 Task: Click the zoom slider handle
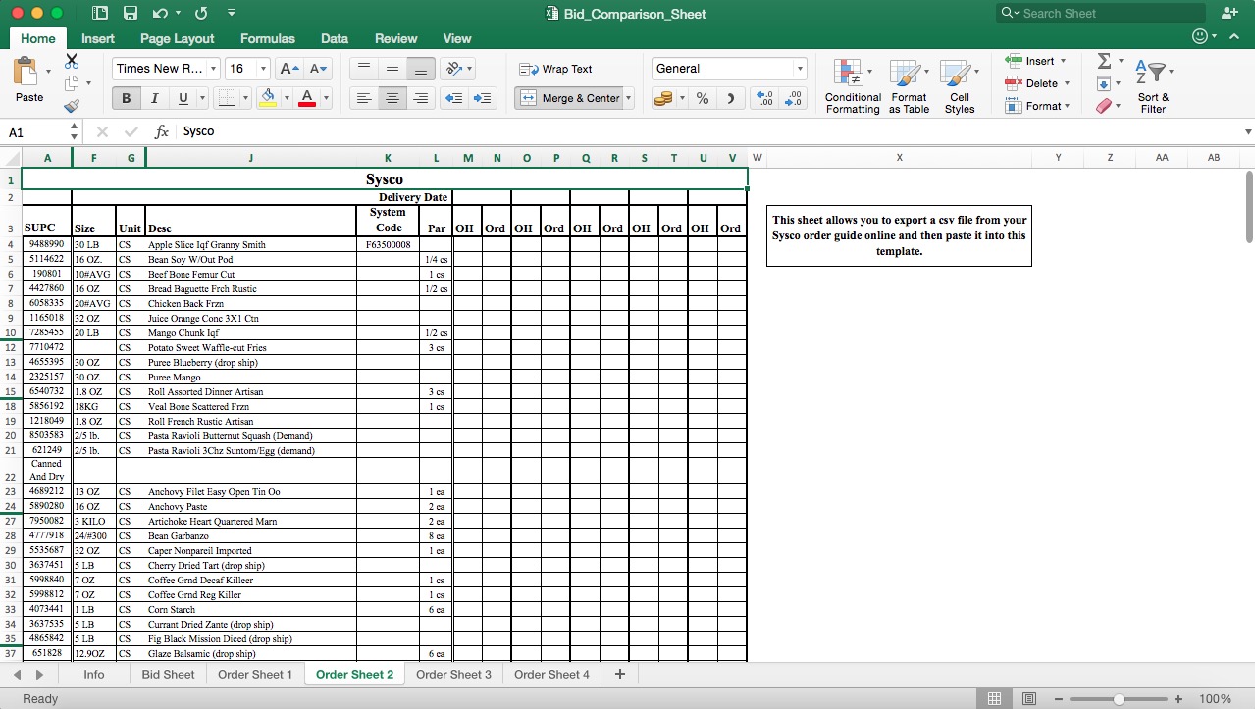point(1119,699)
